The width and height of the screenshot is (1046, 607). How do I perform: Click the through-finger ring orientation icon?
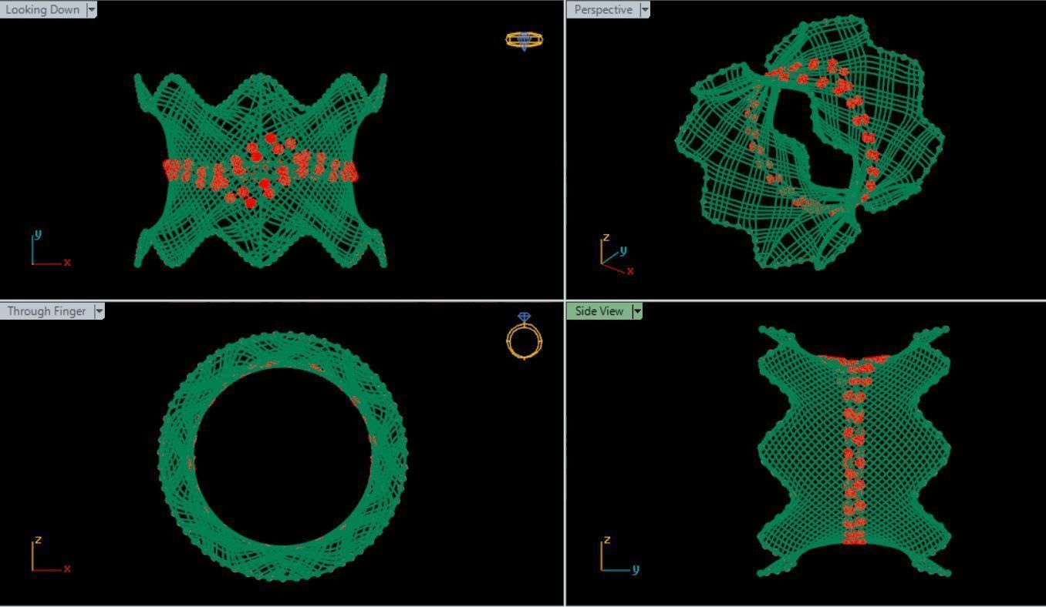525,336
